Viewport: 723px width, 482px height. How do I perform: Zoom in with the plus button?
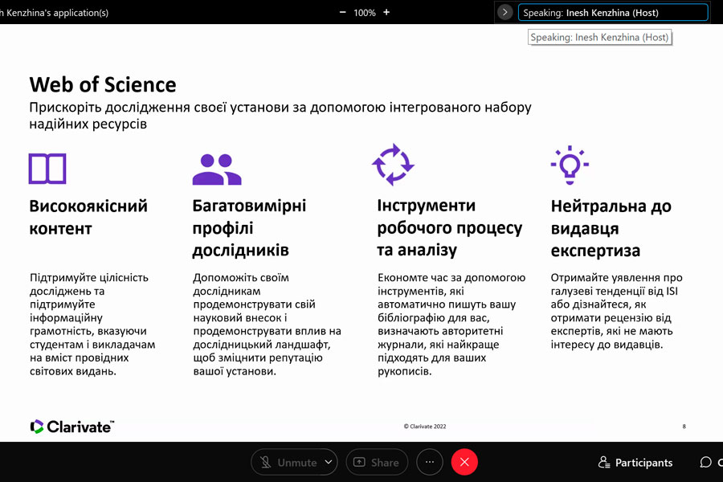(386, 13)
